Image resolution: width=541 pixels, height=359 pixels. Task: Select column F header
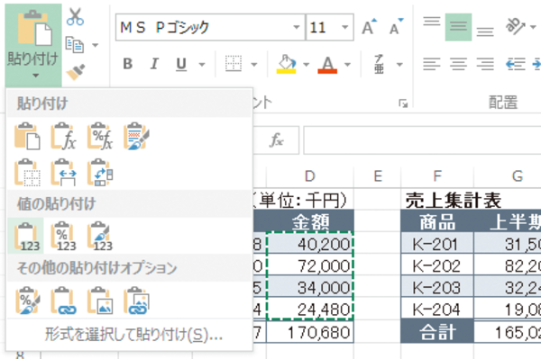point(437,176)
